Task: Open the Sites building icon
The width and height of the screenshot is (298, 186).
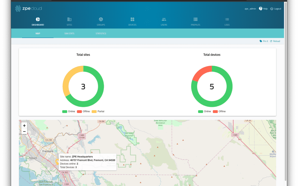Action: point(69,19)
